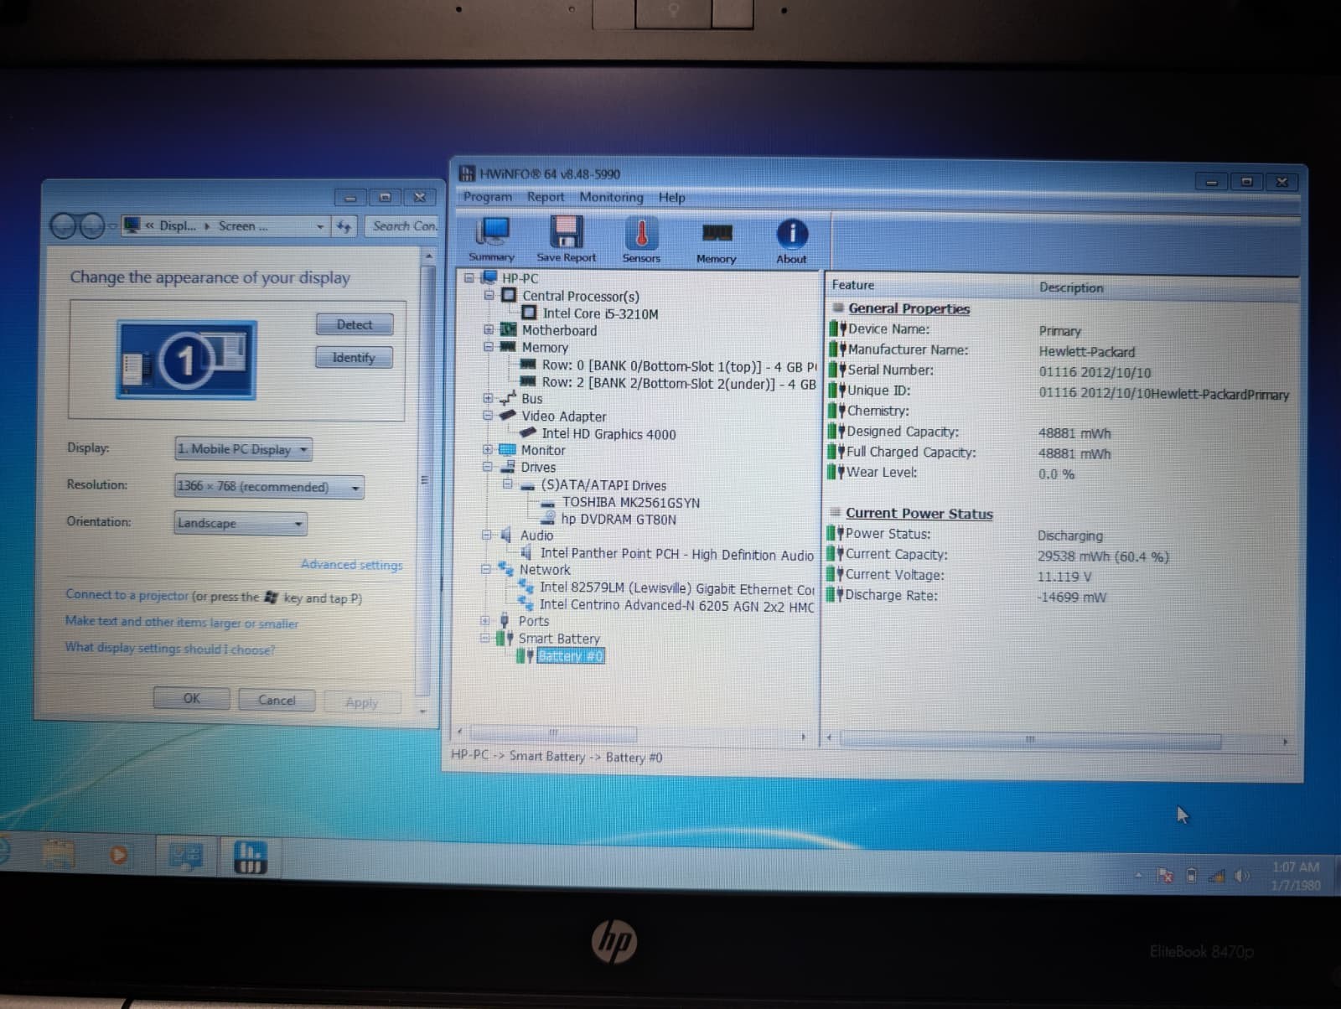Image resolution: width=1341 pixels, height=1009 pixels.
Task: Open the Resolution dropdown
Action: point(269,487)
